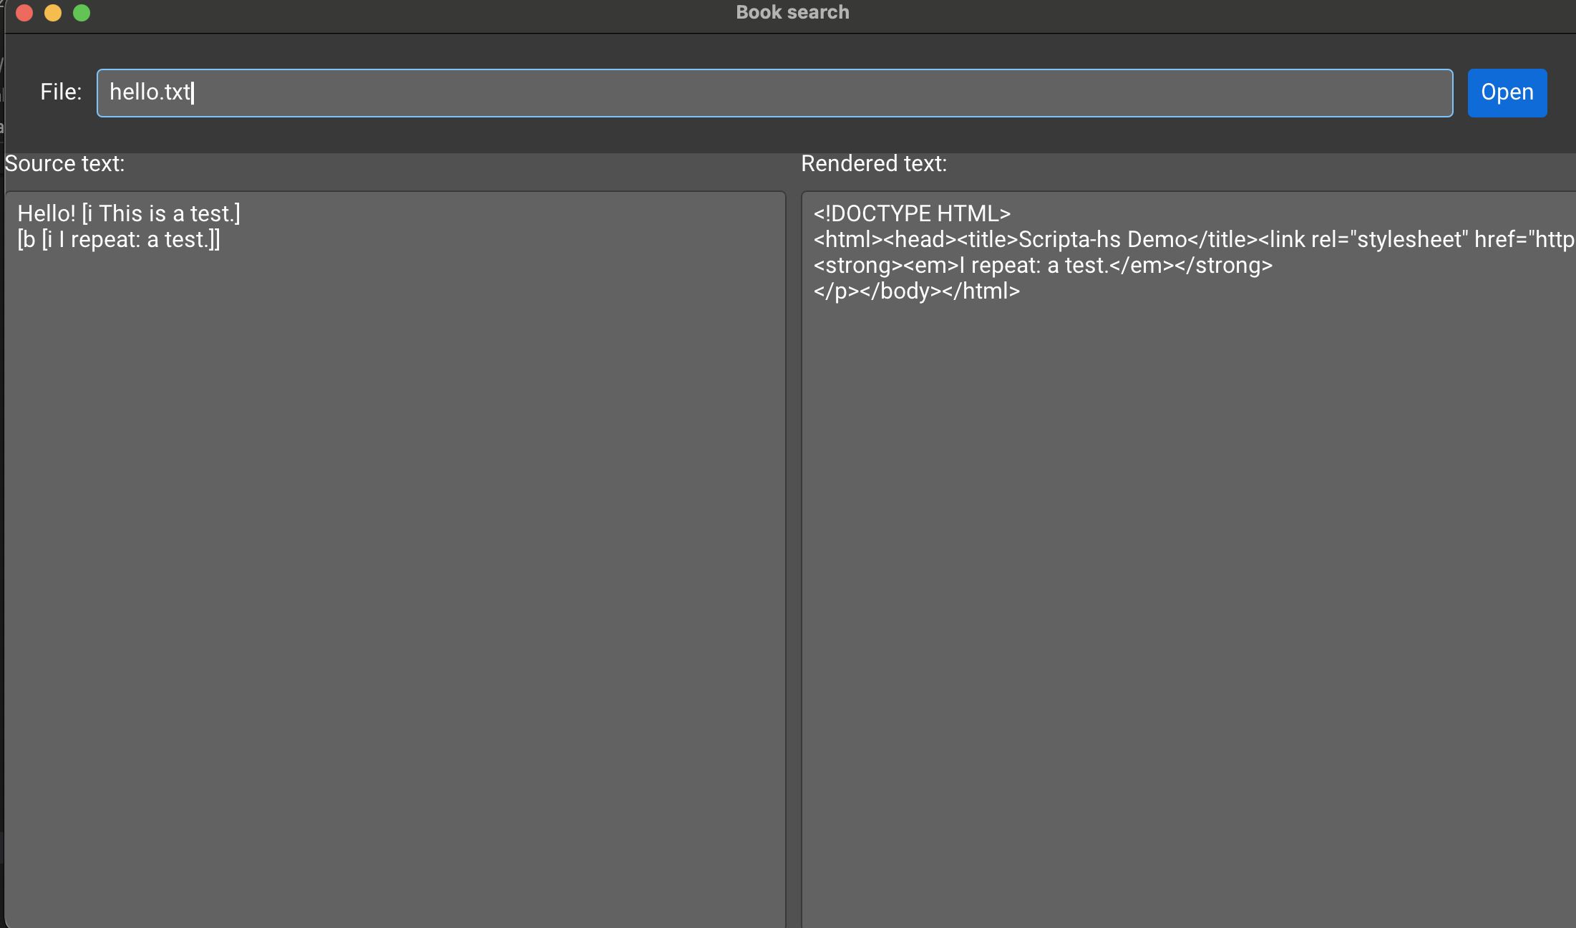
Task: Click the first line of source text
Action: pos(129,214)
